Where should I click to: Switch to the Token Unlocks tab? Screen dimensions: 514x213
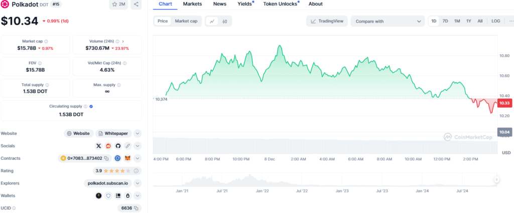280,4
